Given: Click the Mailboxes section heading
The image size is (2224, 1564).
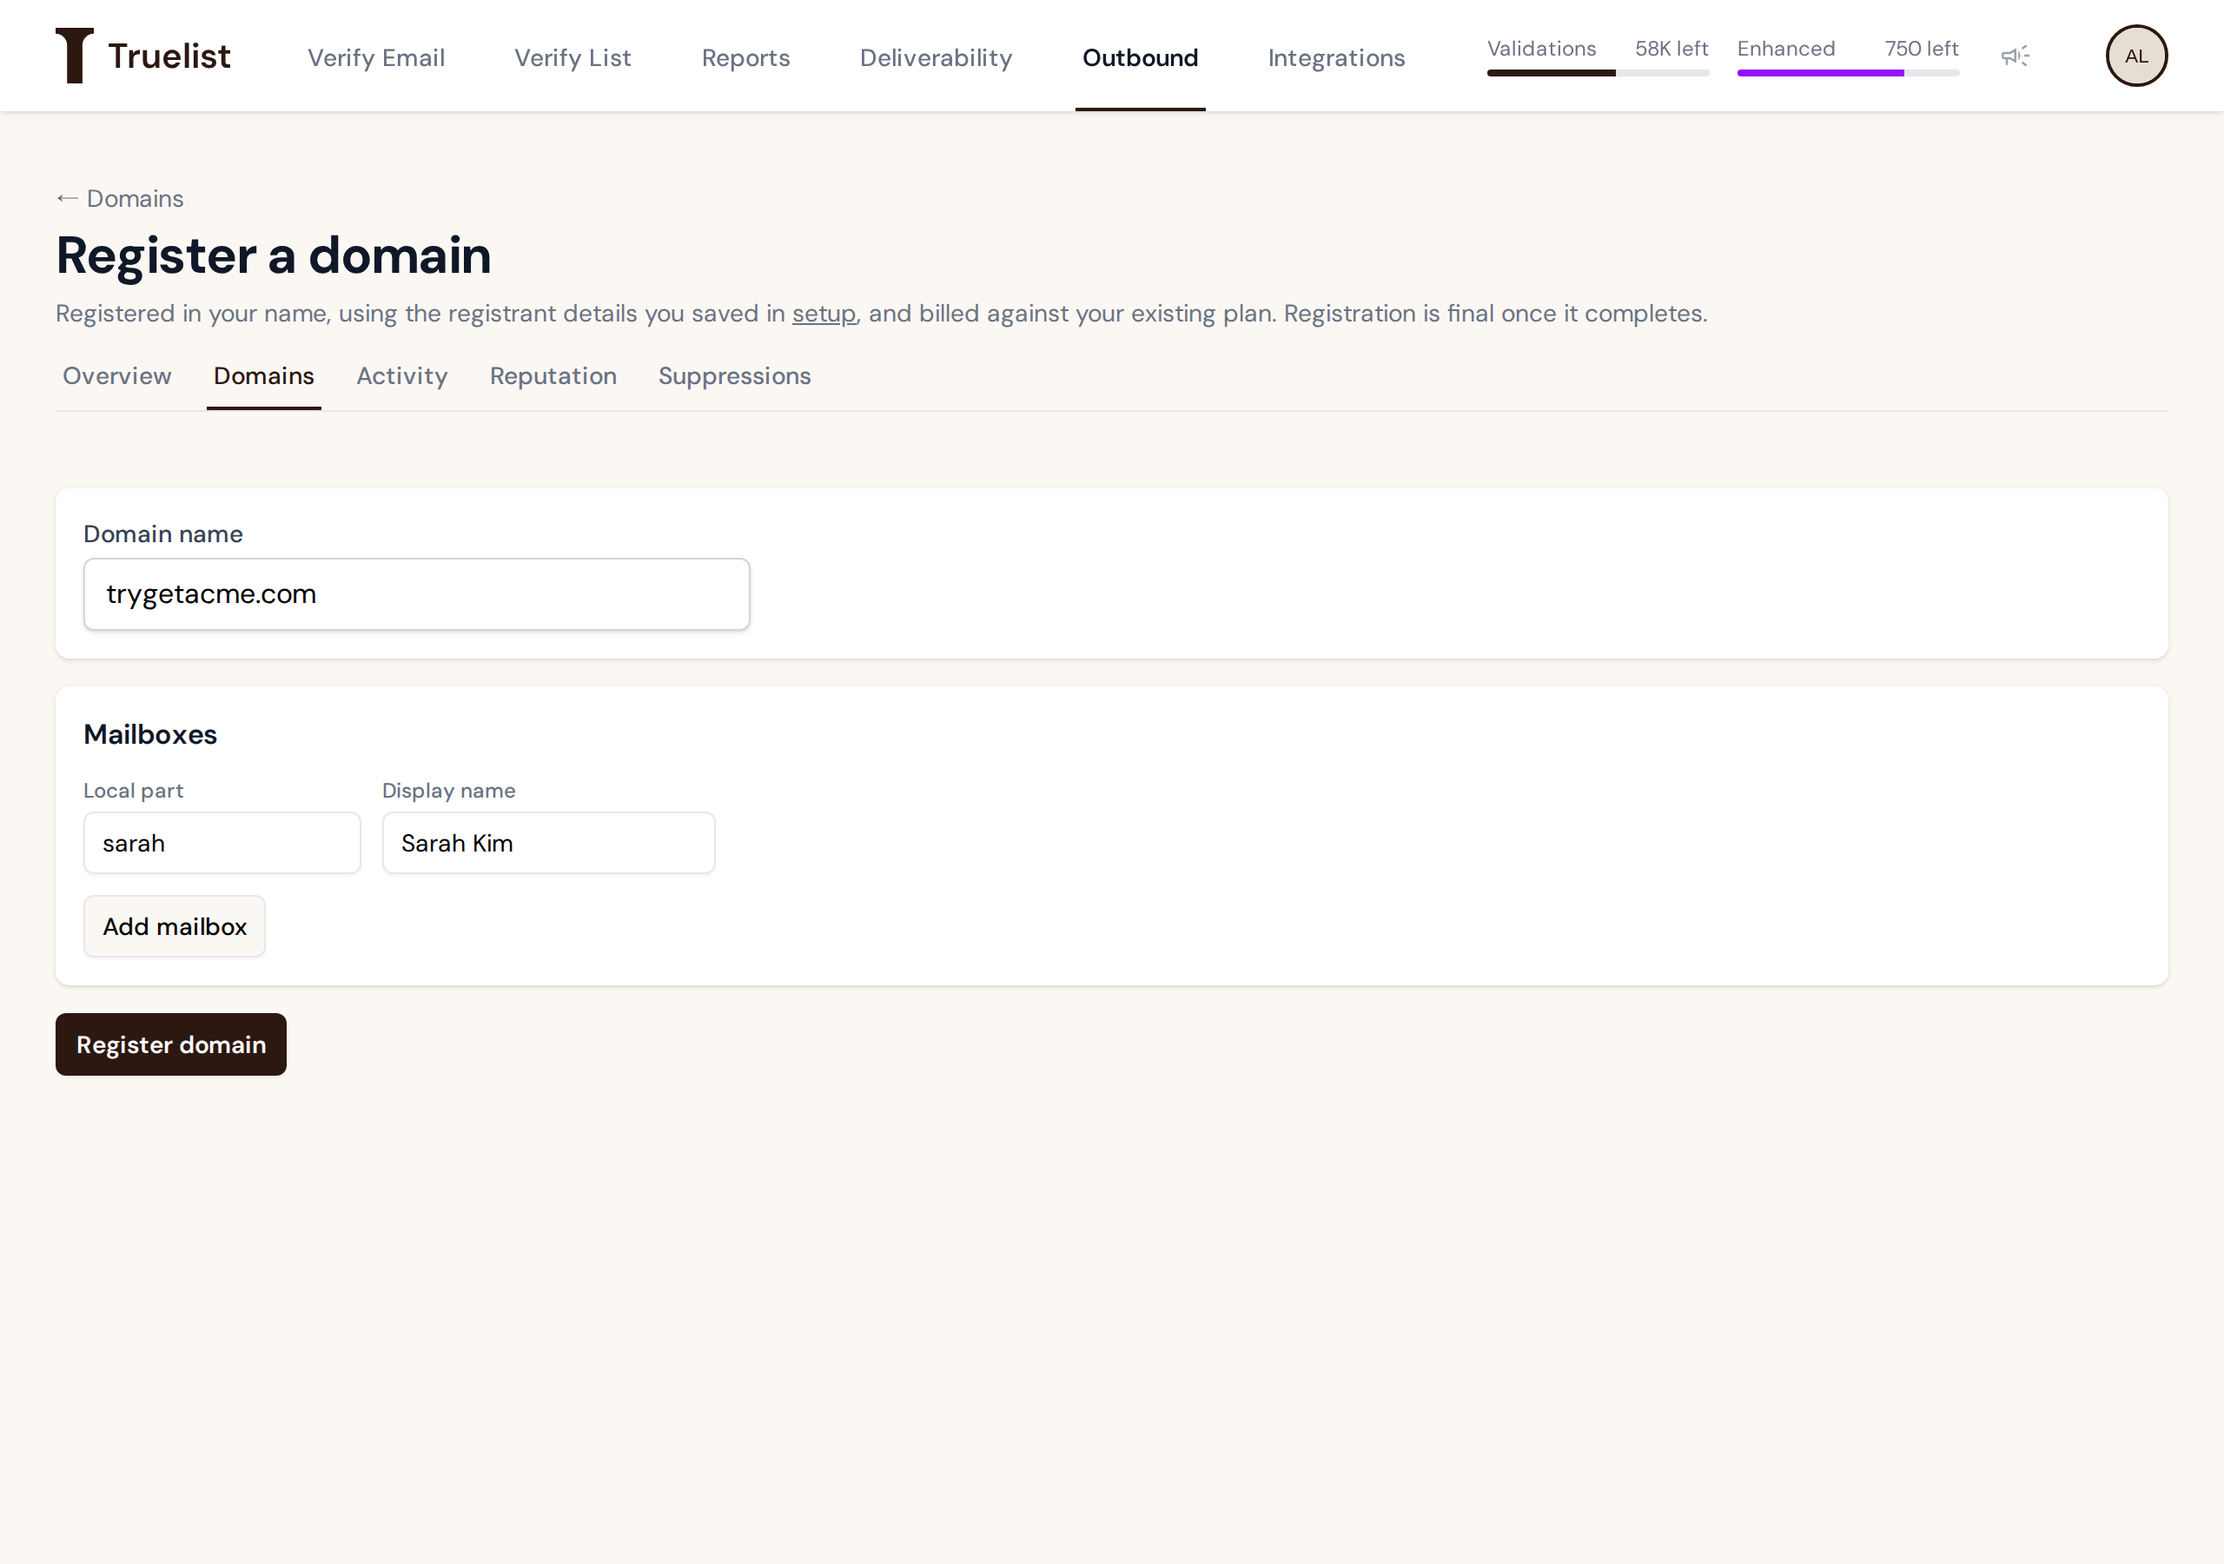Looking at the screenshot, I should point(150,734).
